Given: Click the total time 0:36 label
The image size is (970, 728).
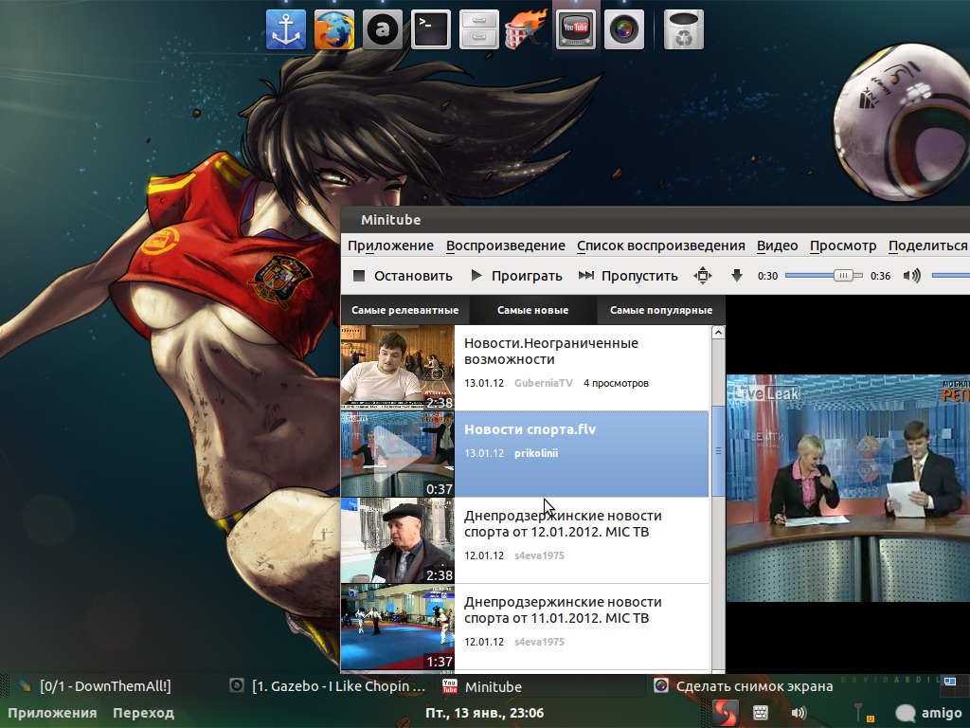Looking at the screenshot, I should point(880,276).
